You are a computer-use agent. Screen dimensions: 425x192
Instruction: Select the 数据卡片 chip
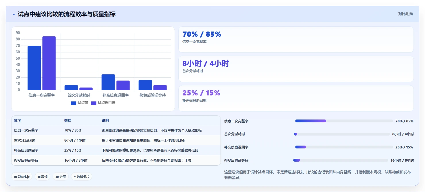pos(82,177)
